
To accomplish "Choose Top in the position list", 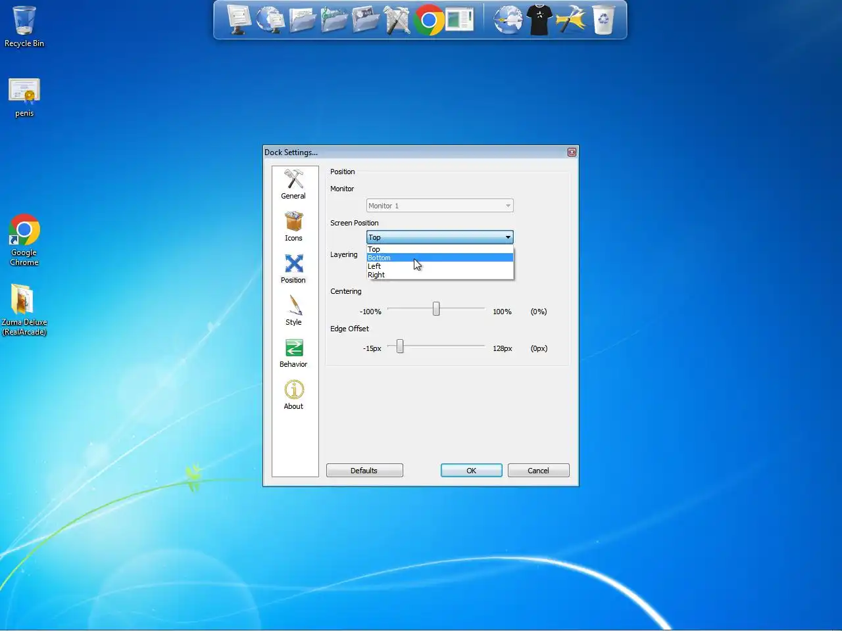I will pos(439,249).
